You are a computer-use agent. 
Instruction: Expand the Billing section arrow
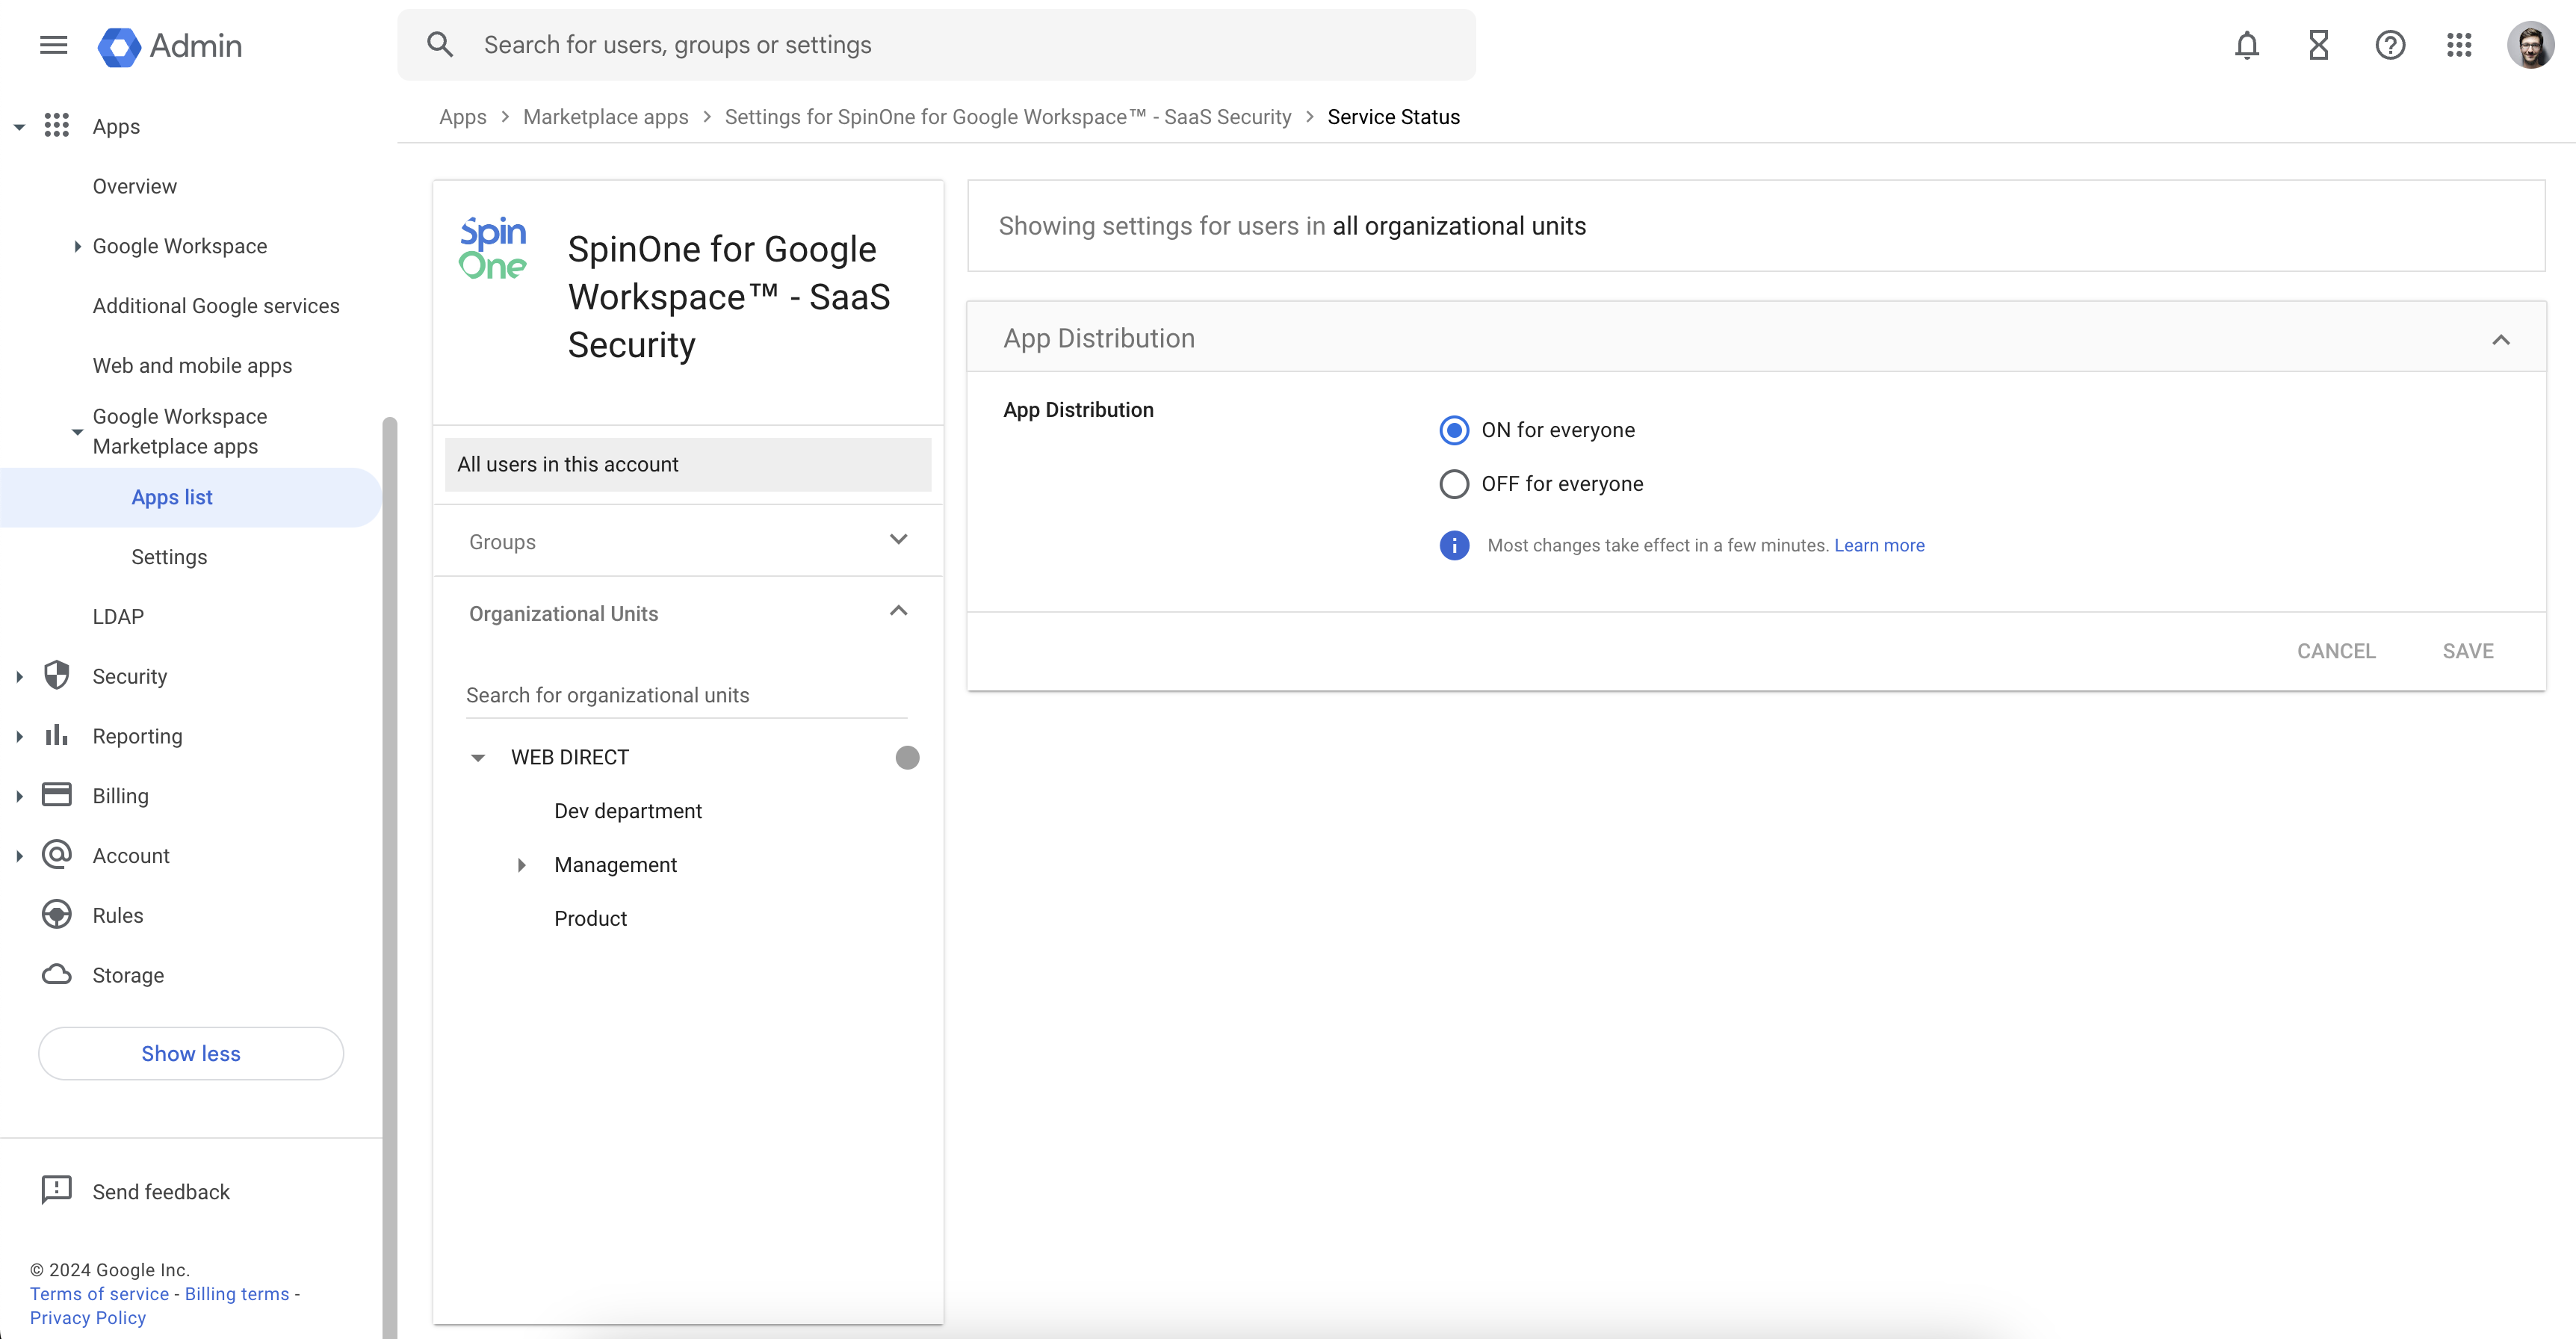pyautogui.click(x=19, y=796)
